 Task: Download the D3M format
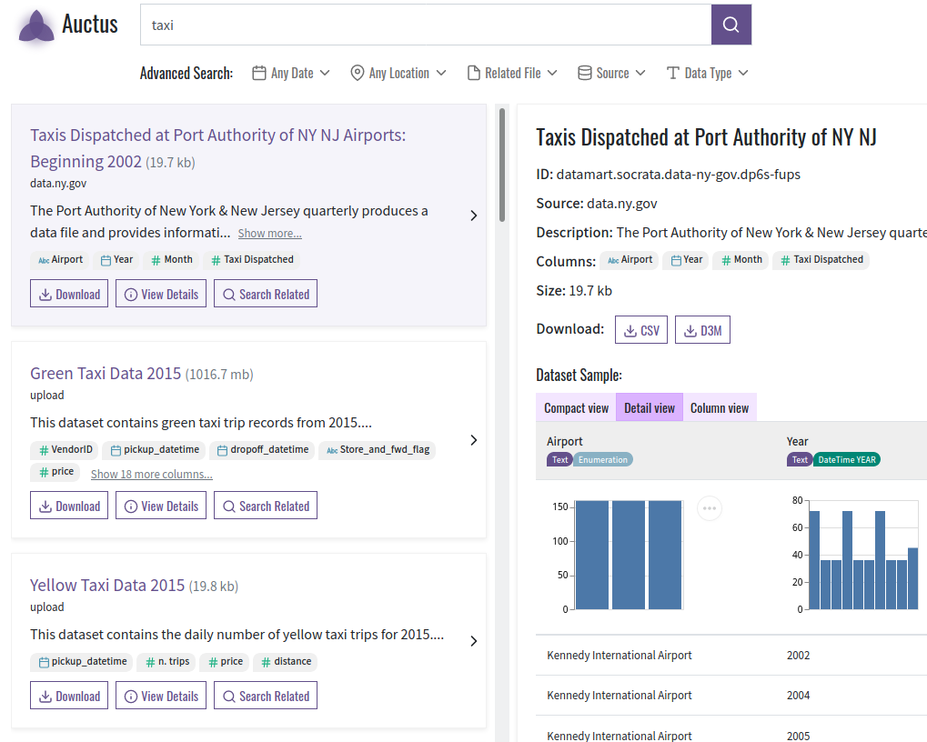click(x=703, y=330)
